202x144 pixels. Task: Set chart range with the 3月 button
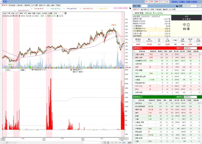[x=112, y=143]
